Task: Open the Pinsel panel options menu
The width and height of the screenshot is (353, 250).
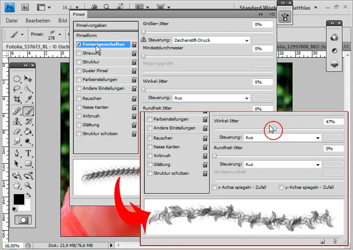Action: pos(272,15)
